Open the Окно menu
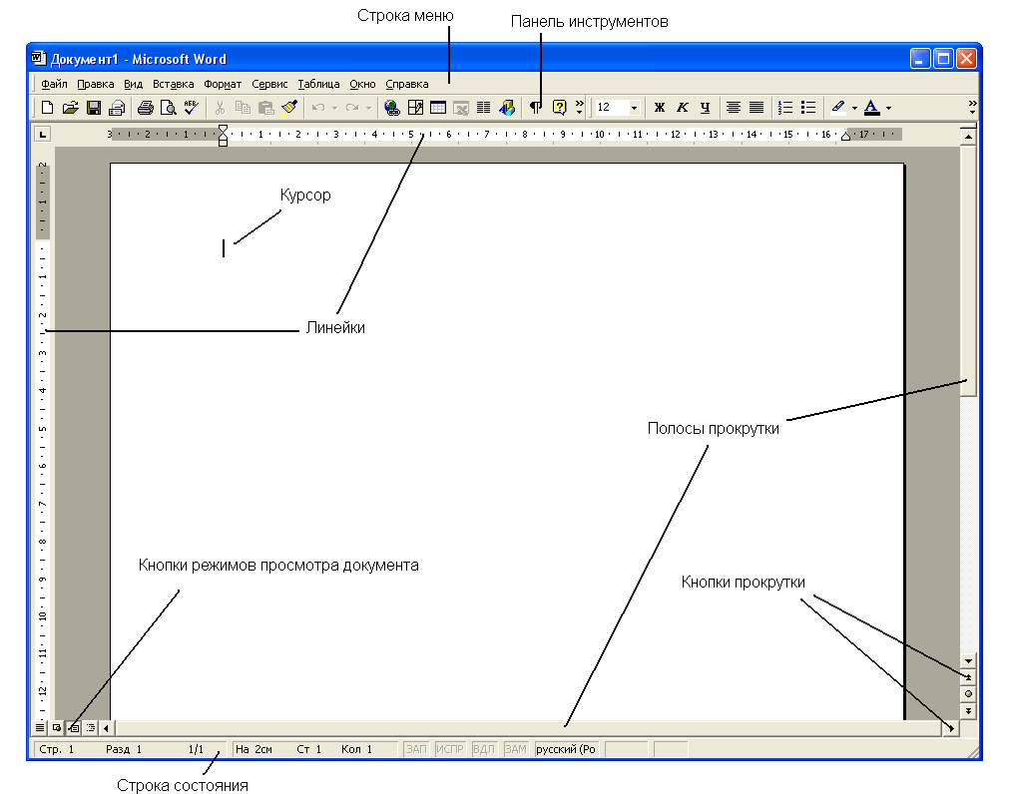 coord(362,84)
